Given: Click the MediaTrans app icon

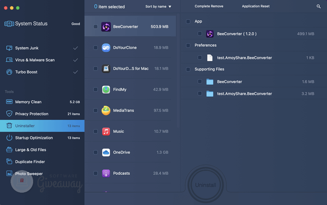Looking at the screenshot, I should pos(106,110).
